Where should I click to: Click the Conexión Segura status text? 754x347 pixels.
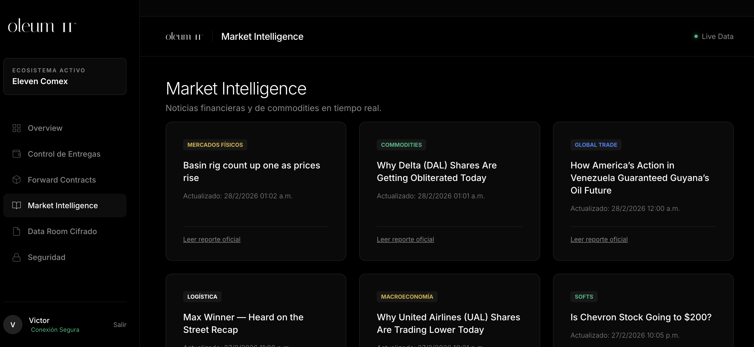pyautogui.click(x=55, y=329)
